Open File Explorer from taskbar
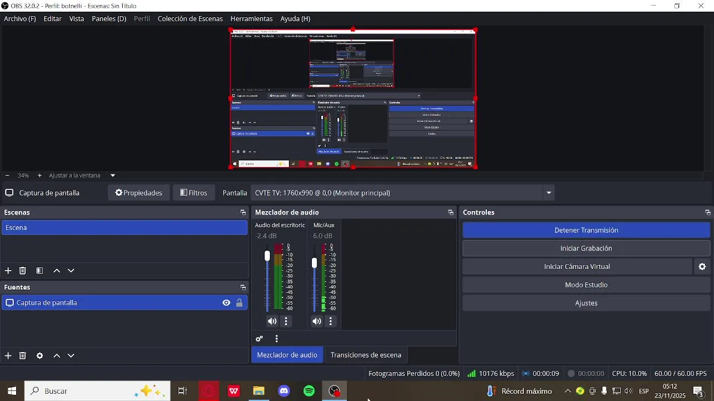The height and width of the screenshot is (401, 714). (259, 391)
